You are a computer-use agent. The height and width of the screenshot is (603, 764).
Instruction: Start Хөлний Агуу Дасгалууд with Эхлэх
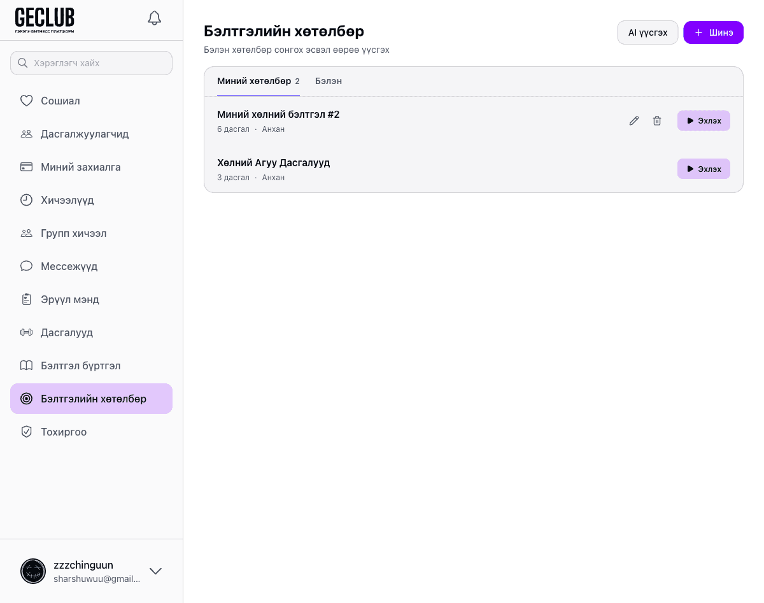coord(704,169)
